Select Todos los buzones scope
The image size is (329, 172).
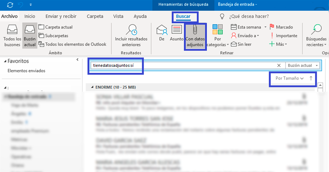[12, 35]
